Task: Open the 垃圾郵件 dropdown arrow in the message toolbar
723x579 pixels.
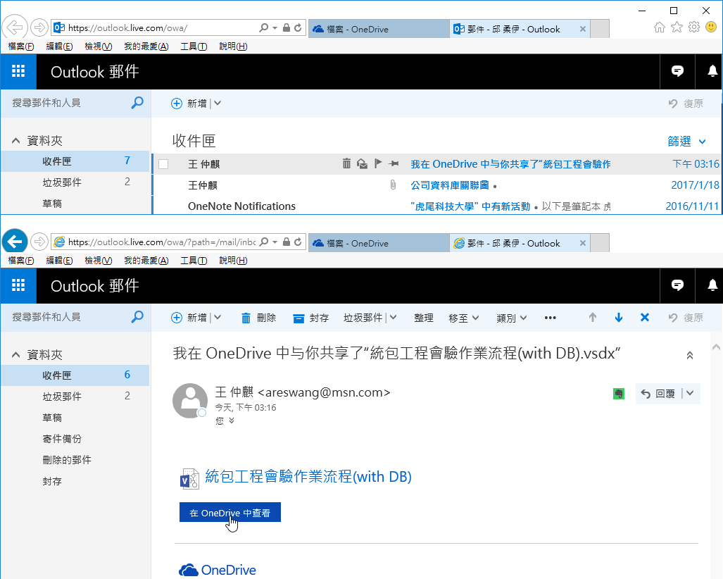Action: (x=393, y=318)
